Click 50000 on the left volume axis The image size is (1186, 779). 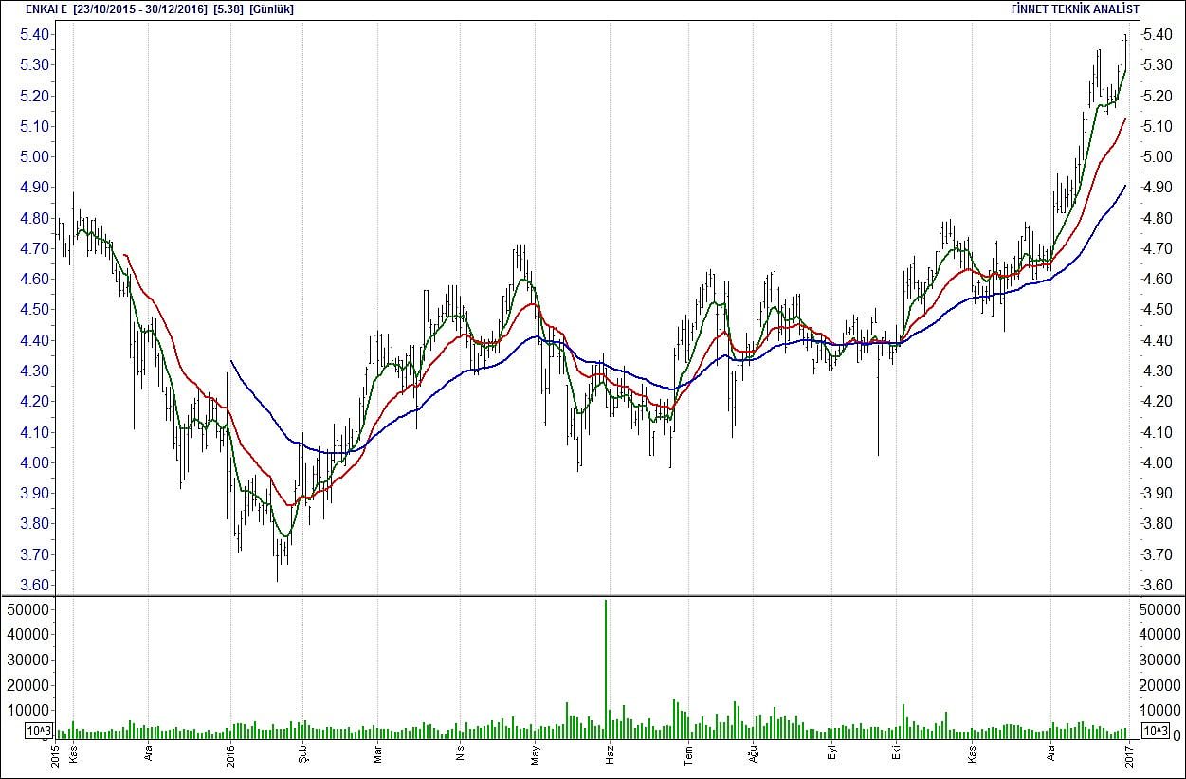point(28,609)
